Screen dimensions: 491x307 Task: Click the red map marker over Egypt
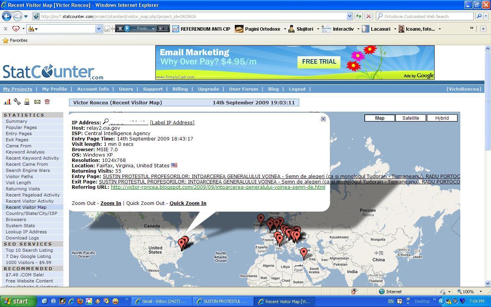pos(304,253)
